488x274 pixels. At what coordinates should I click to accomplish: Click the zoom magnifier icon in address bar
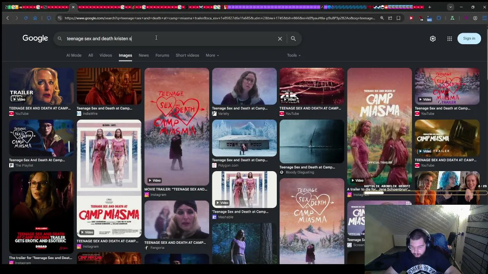pyautogui.click(x=382, y=18)
